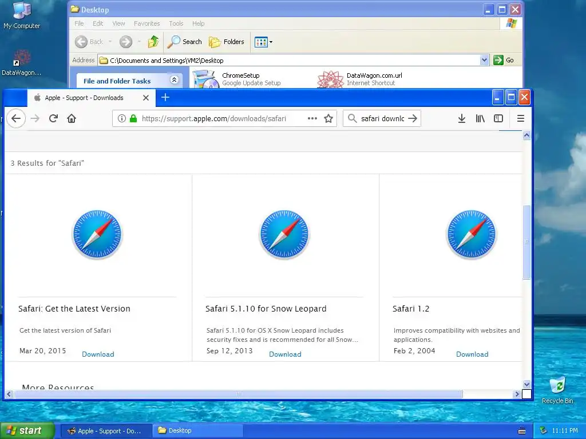The width and height of the screenshot is (586, 439).
Task: Go back with Firefox back arrow
Action: point(15,118)
